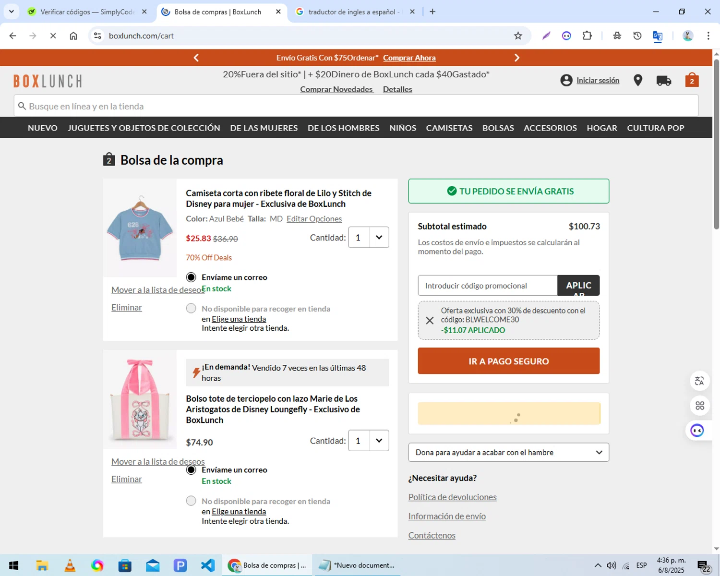Select Envíame un correo for Marie tote bag
The height and width of the screenshot is (576, 720).
[x=191, y=469]
